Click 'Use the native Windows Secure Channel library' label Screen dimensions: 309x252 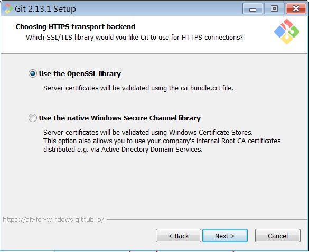(x=120, y=118)
